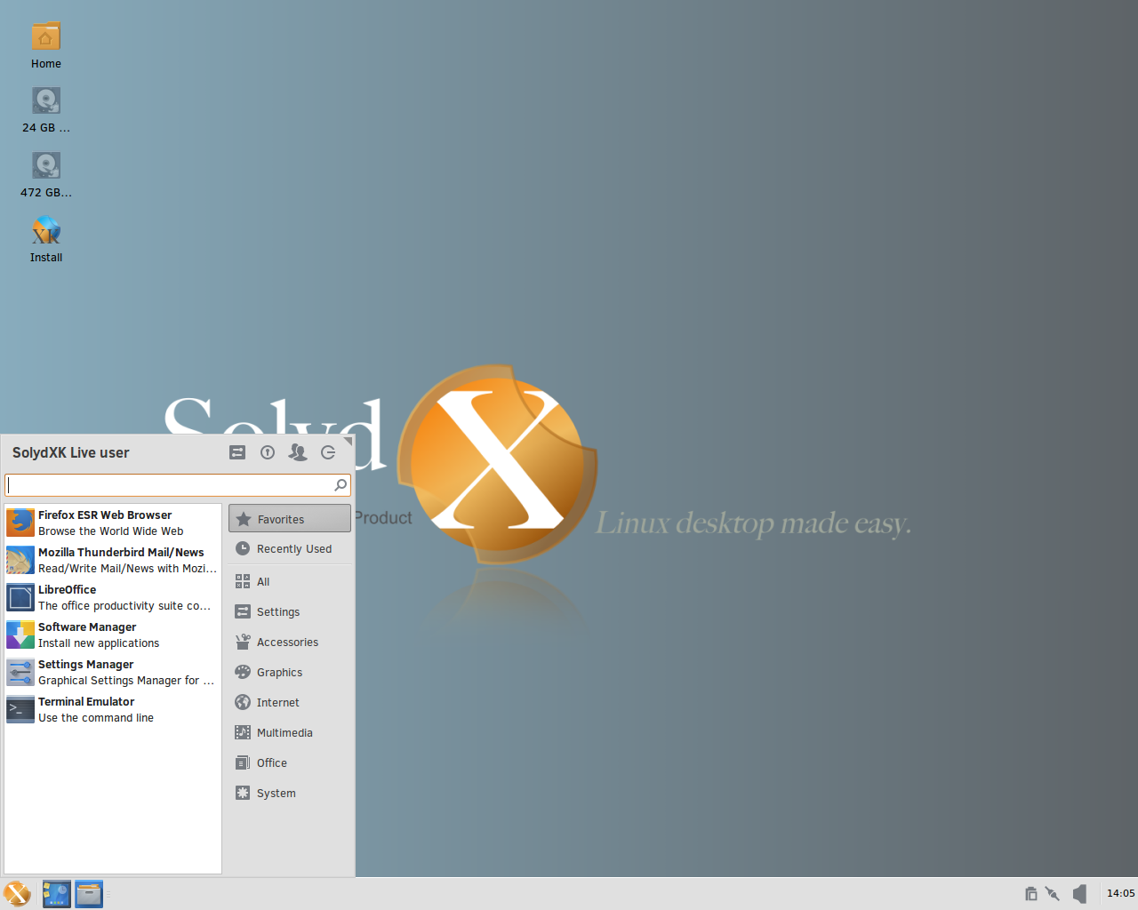This screenshot has width=1138, height=910.
Task: Click the 14:05 panel clock
Action: [1120, 893]
